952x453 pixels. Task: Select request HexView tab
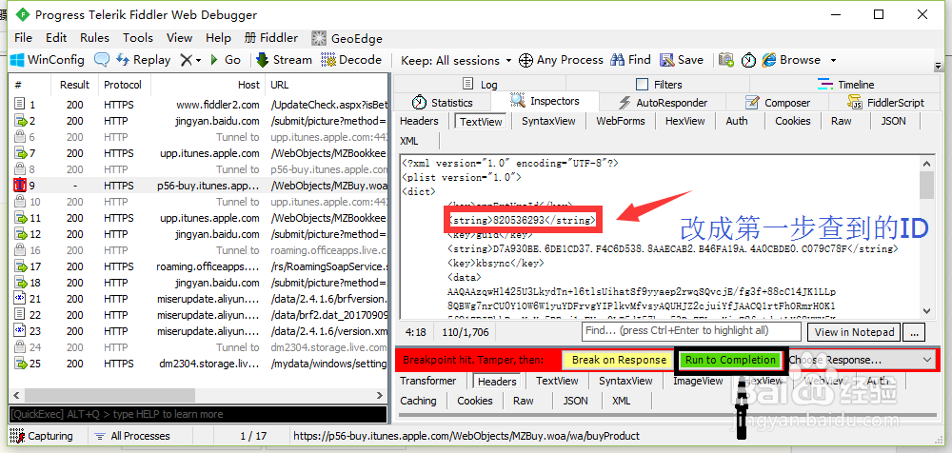(x=684, y=121)
